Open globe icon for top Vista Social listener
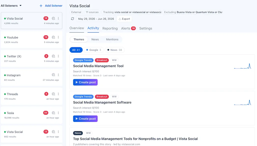The image size is (257, 146). pos(53,18)
